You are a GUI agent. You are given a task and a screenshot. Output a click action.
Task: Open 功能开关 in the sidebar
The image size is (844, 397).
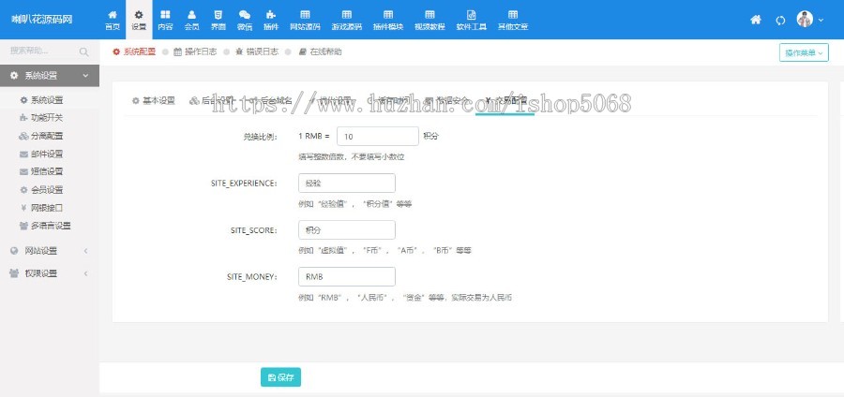tap(46, 118)
